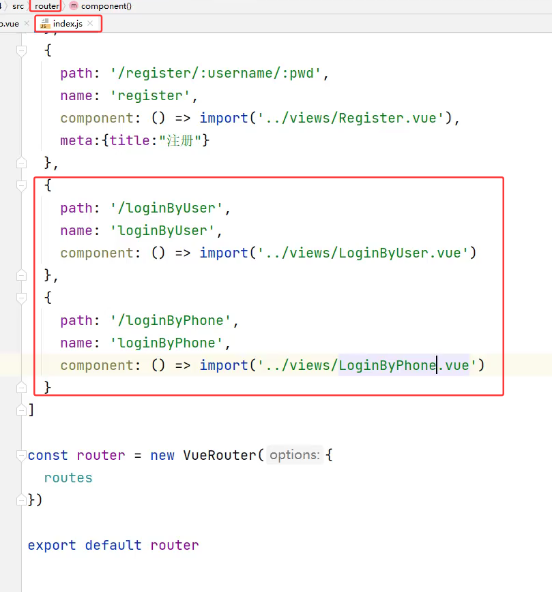Click the new keyword before VueRouter
The width and height of the screenshot is (552, 592).
tap(162, 455)
